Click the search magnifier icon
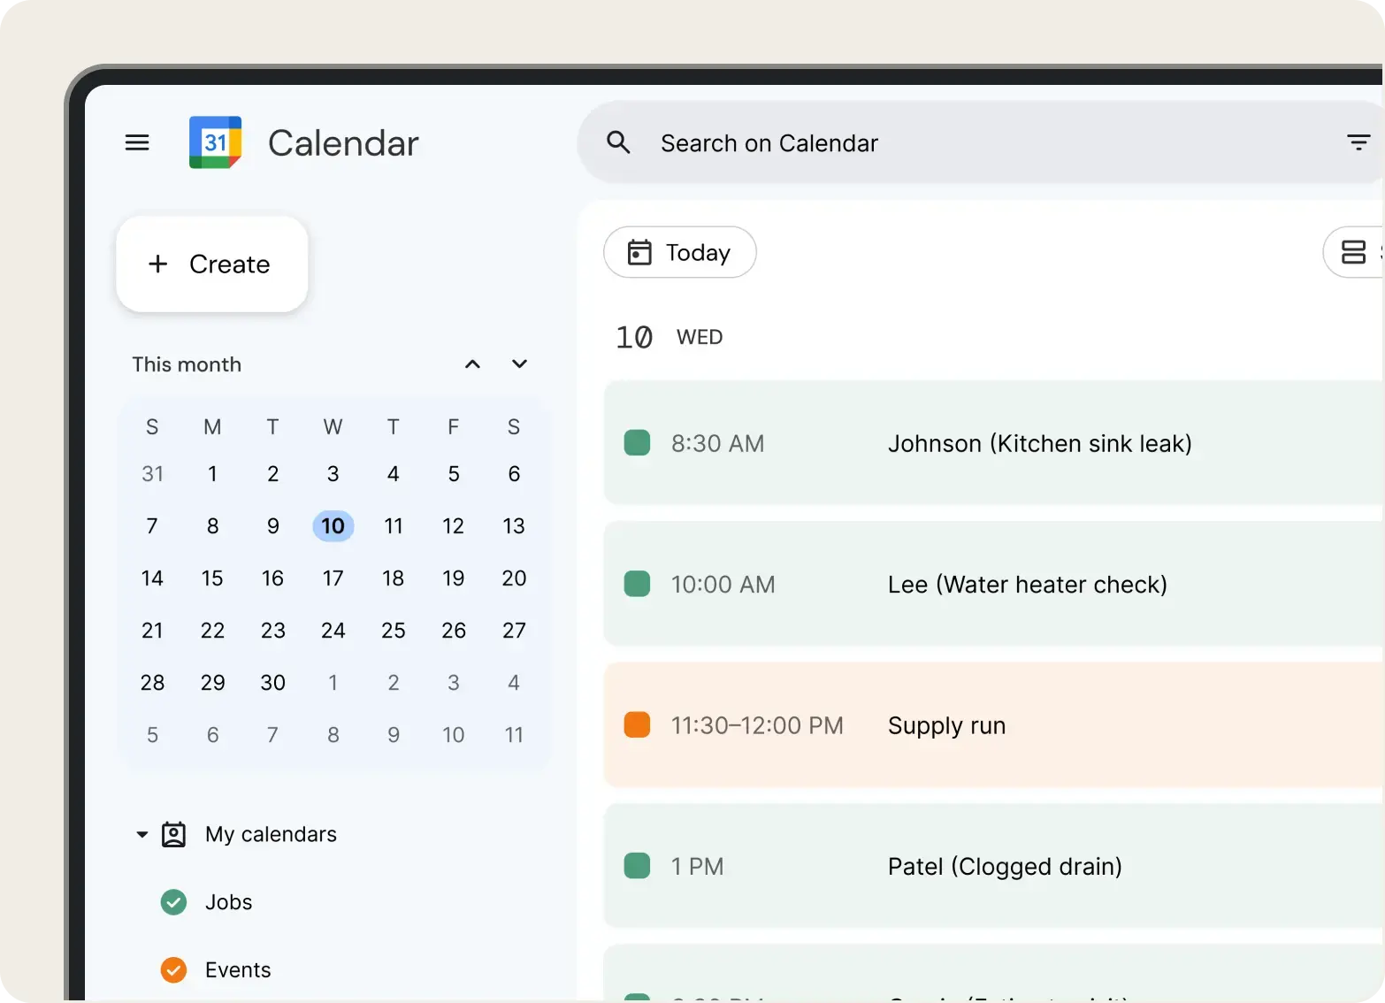Viewport: 1385px width, 1003px height. coord(618,142)
